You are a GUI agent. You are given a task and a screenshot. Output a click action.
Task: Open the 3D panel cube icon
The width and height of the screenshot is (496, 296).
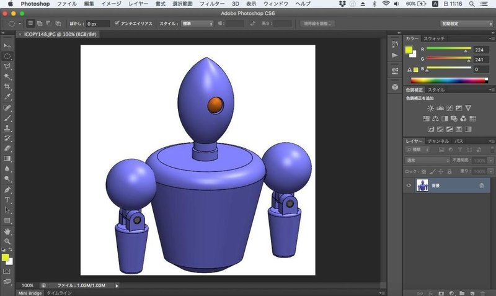click(395, 87)
